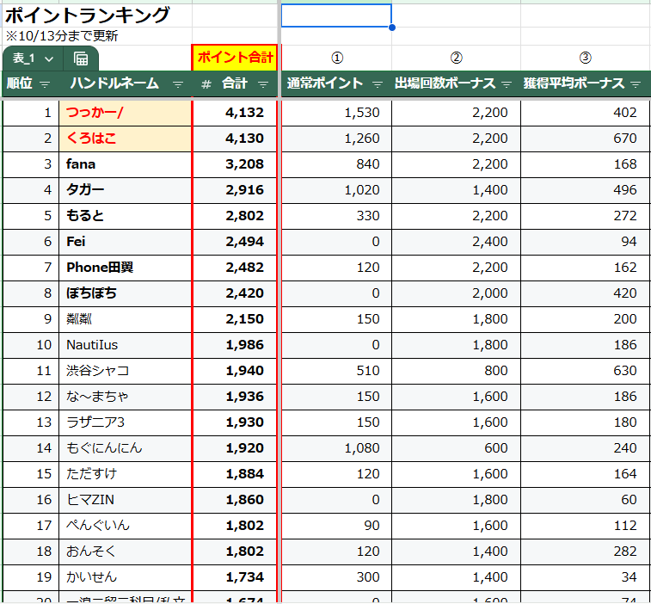This screenshot has height=604, width=651.
Task: Click the empty selected cell outlined in blue
Action: pos(336,15)
